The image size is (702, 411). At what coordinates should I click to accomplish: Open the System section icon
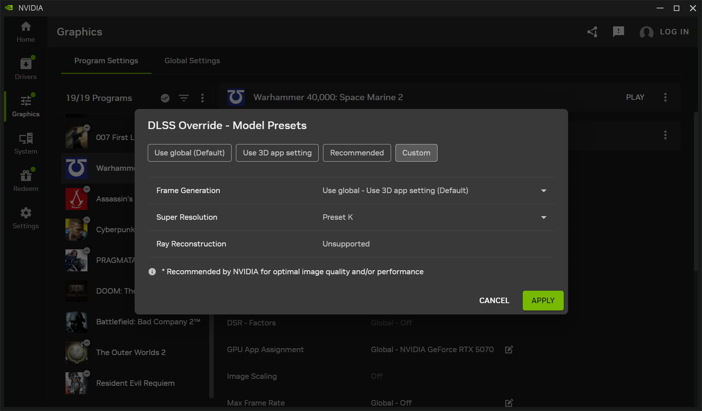[26, 139]
